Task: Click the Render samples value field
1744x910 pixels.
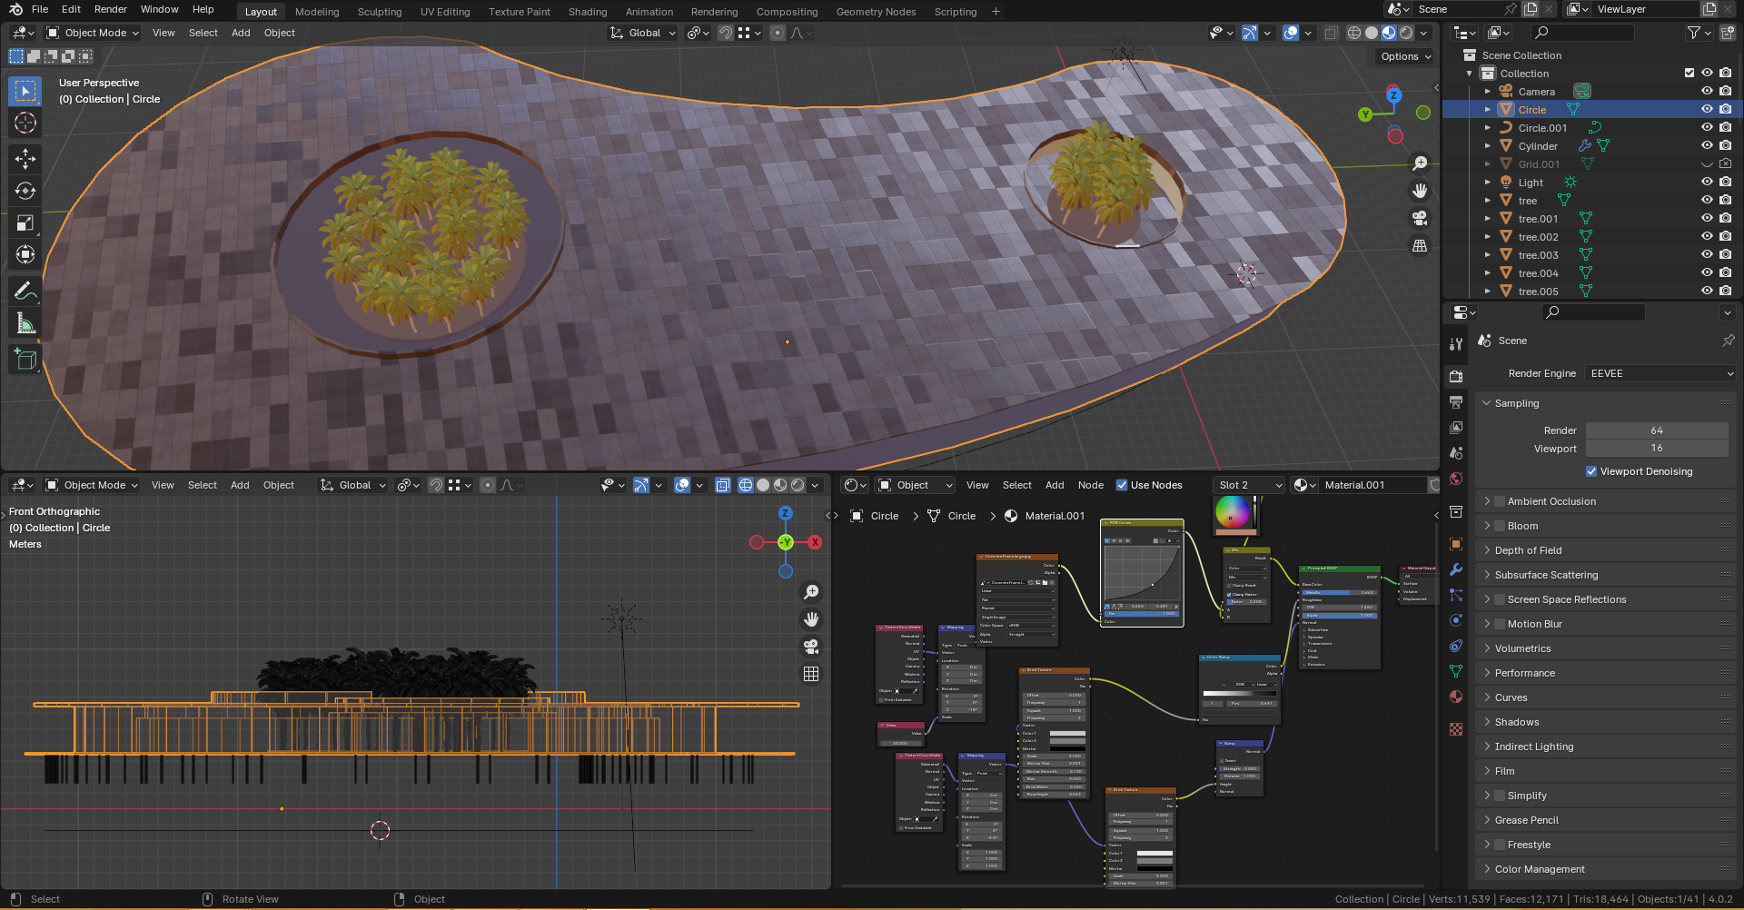Action: [1656, 430]
